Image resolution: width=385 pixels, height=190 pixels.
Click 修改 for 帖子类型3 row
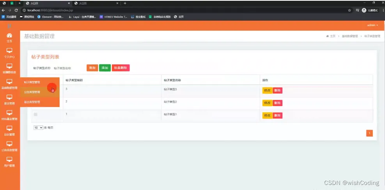267,91
